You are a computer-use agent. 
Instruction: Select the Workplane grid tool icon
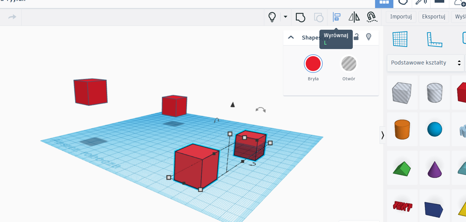[400, 39]
